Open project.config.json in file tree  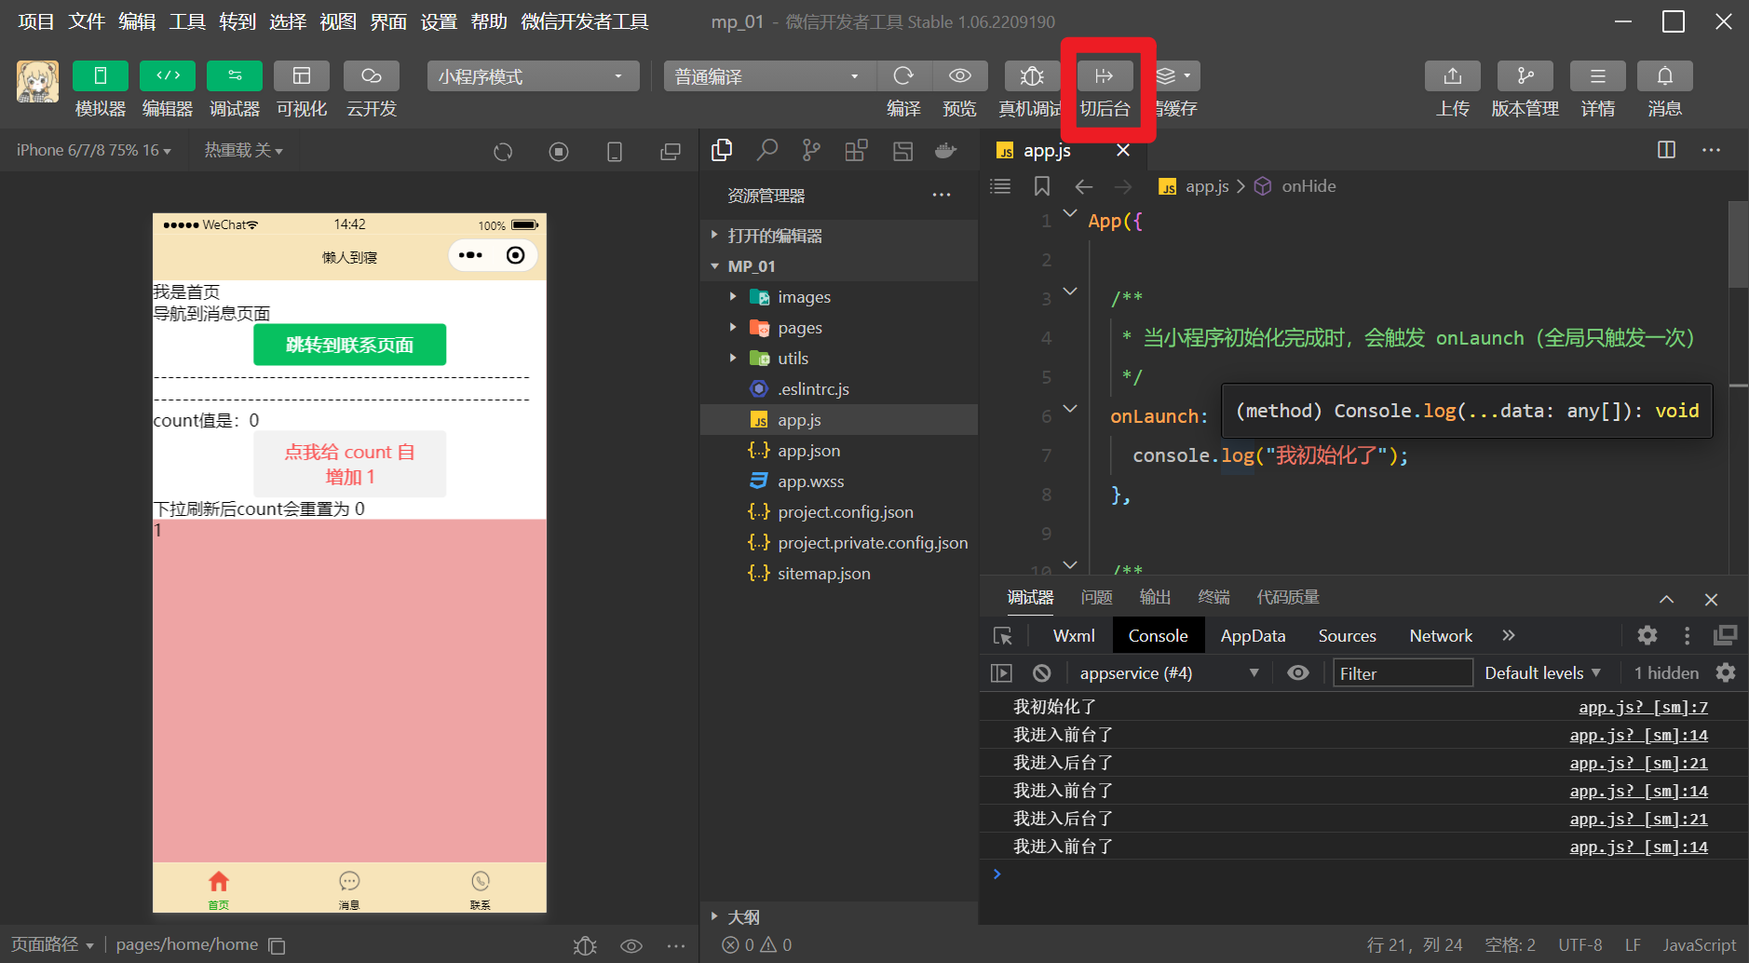(x=839, y=512)
